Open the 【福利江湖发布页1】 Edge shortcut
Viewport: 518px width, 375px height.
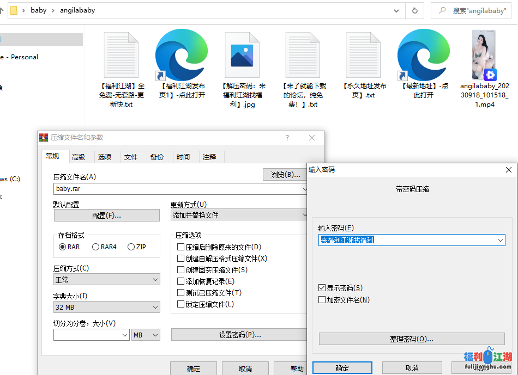182,54
